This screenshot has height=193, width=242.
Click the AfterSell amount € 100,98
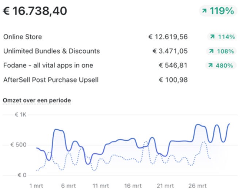coord(173,80)
